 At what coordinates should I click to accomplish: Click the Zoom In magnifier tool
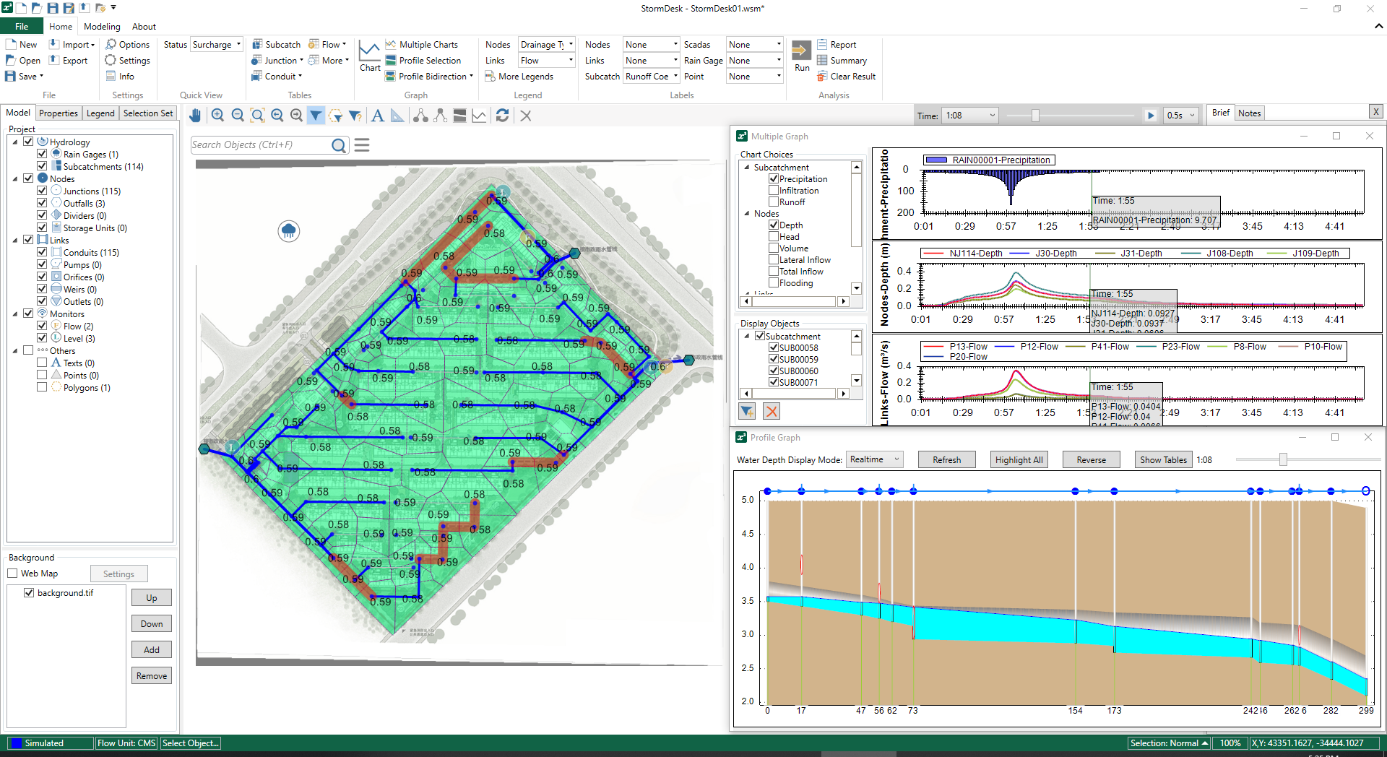[x=217, y=116]
